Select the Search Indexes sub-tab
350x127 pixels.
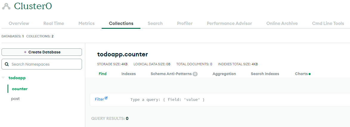(x=265, y=74)
